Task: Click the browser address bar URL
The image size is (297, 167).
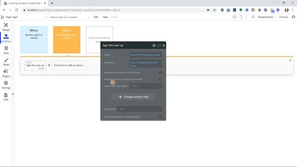Action: (x=74, y=10)
